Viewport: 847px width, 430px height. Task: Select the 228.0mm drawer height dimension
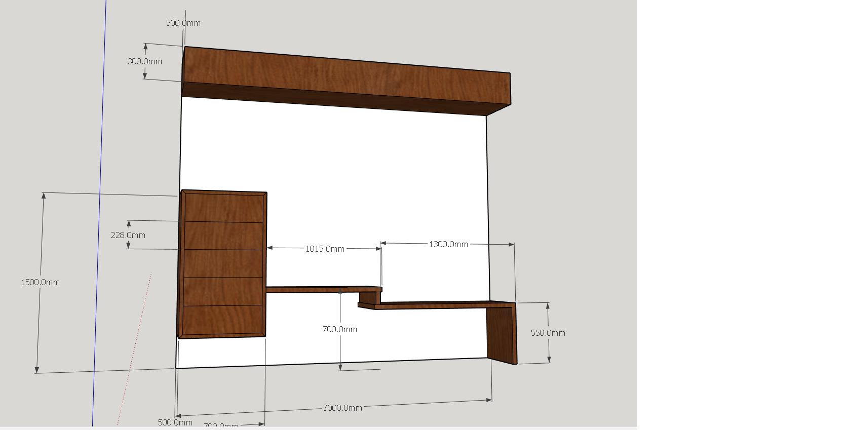(x=128, y=235)
